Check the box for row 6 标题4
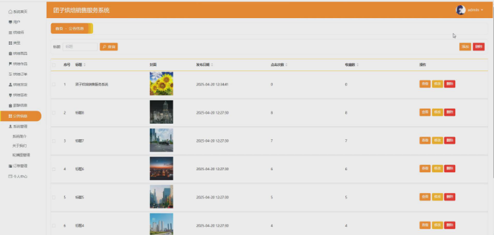This screenshot has height=235, width=494. [54, 225]
